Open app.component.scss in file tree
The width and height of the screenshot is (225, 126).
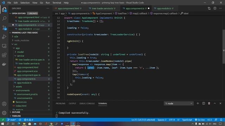pos(27,71)
